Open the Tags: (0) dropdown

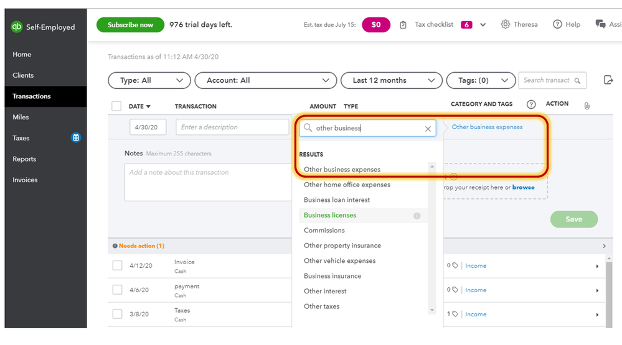(x=481, y=80)
